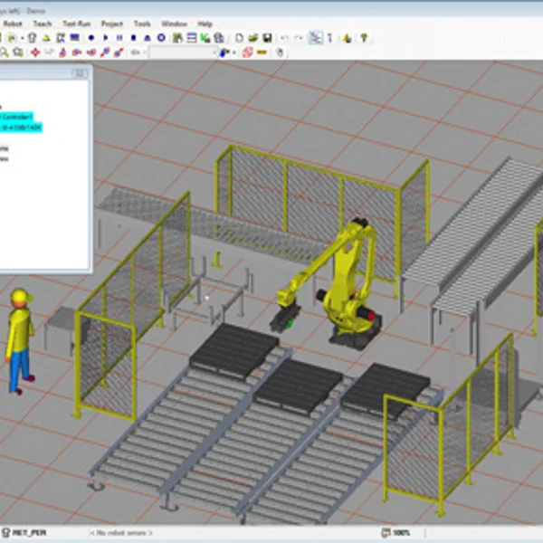
Task: Select the highlighted robot model tree item
Action: coord(21,128)
